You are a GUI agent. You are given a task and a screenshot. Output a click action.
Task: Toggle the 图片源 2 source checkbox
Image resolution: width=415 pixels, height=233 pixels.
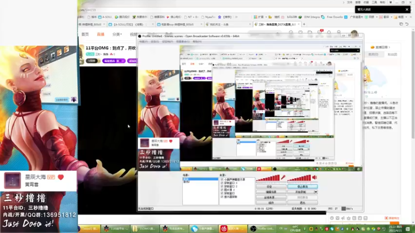point(222,190)
